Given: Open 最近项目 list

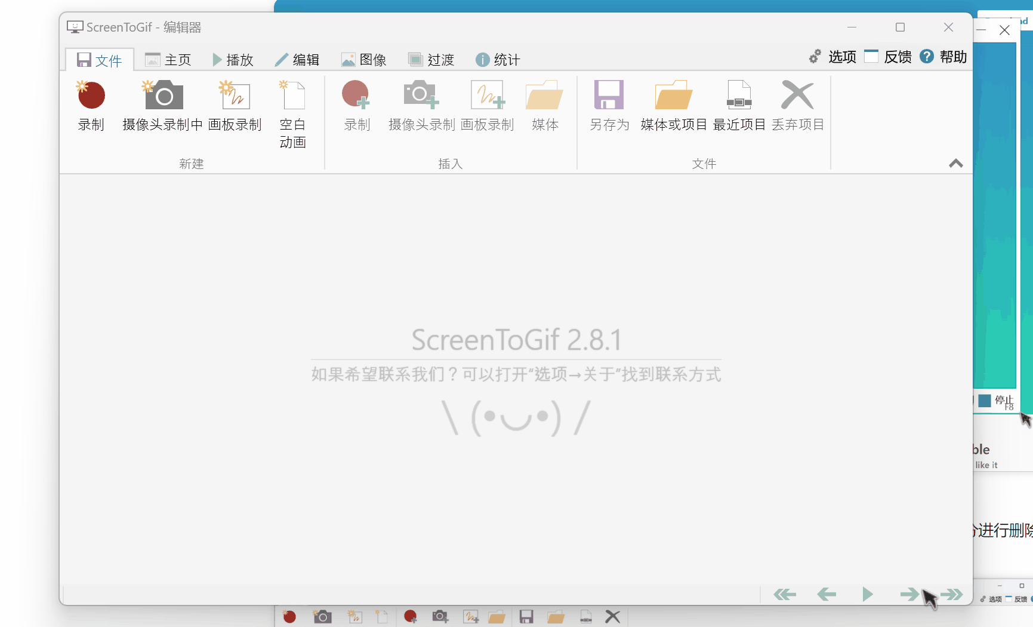Looking at the screenshot, I should pos(739,106).
